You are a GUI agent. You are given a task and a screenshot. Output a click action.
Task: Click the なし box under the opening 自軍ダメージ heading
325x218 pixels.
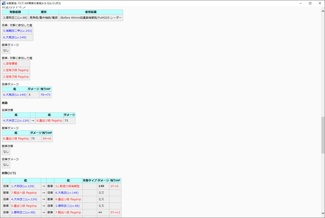6,165
